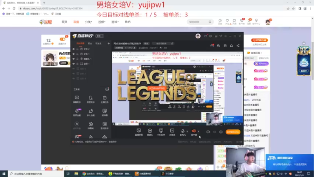This screenshot has height=177, width=314.
Task: Open Douyu 消息 messages icon
Action: (x=249, y=22)
